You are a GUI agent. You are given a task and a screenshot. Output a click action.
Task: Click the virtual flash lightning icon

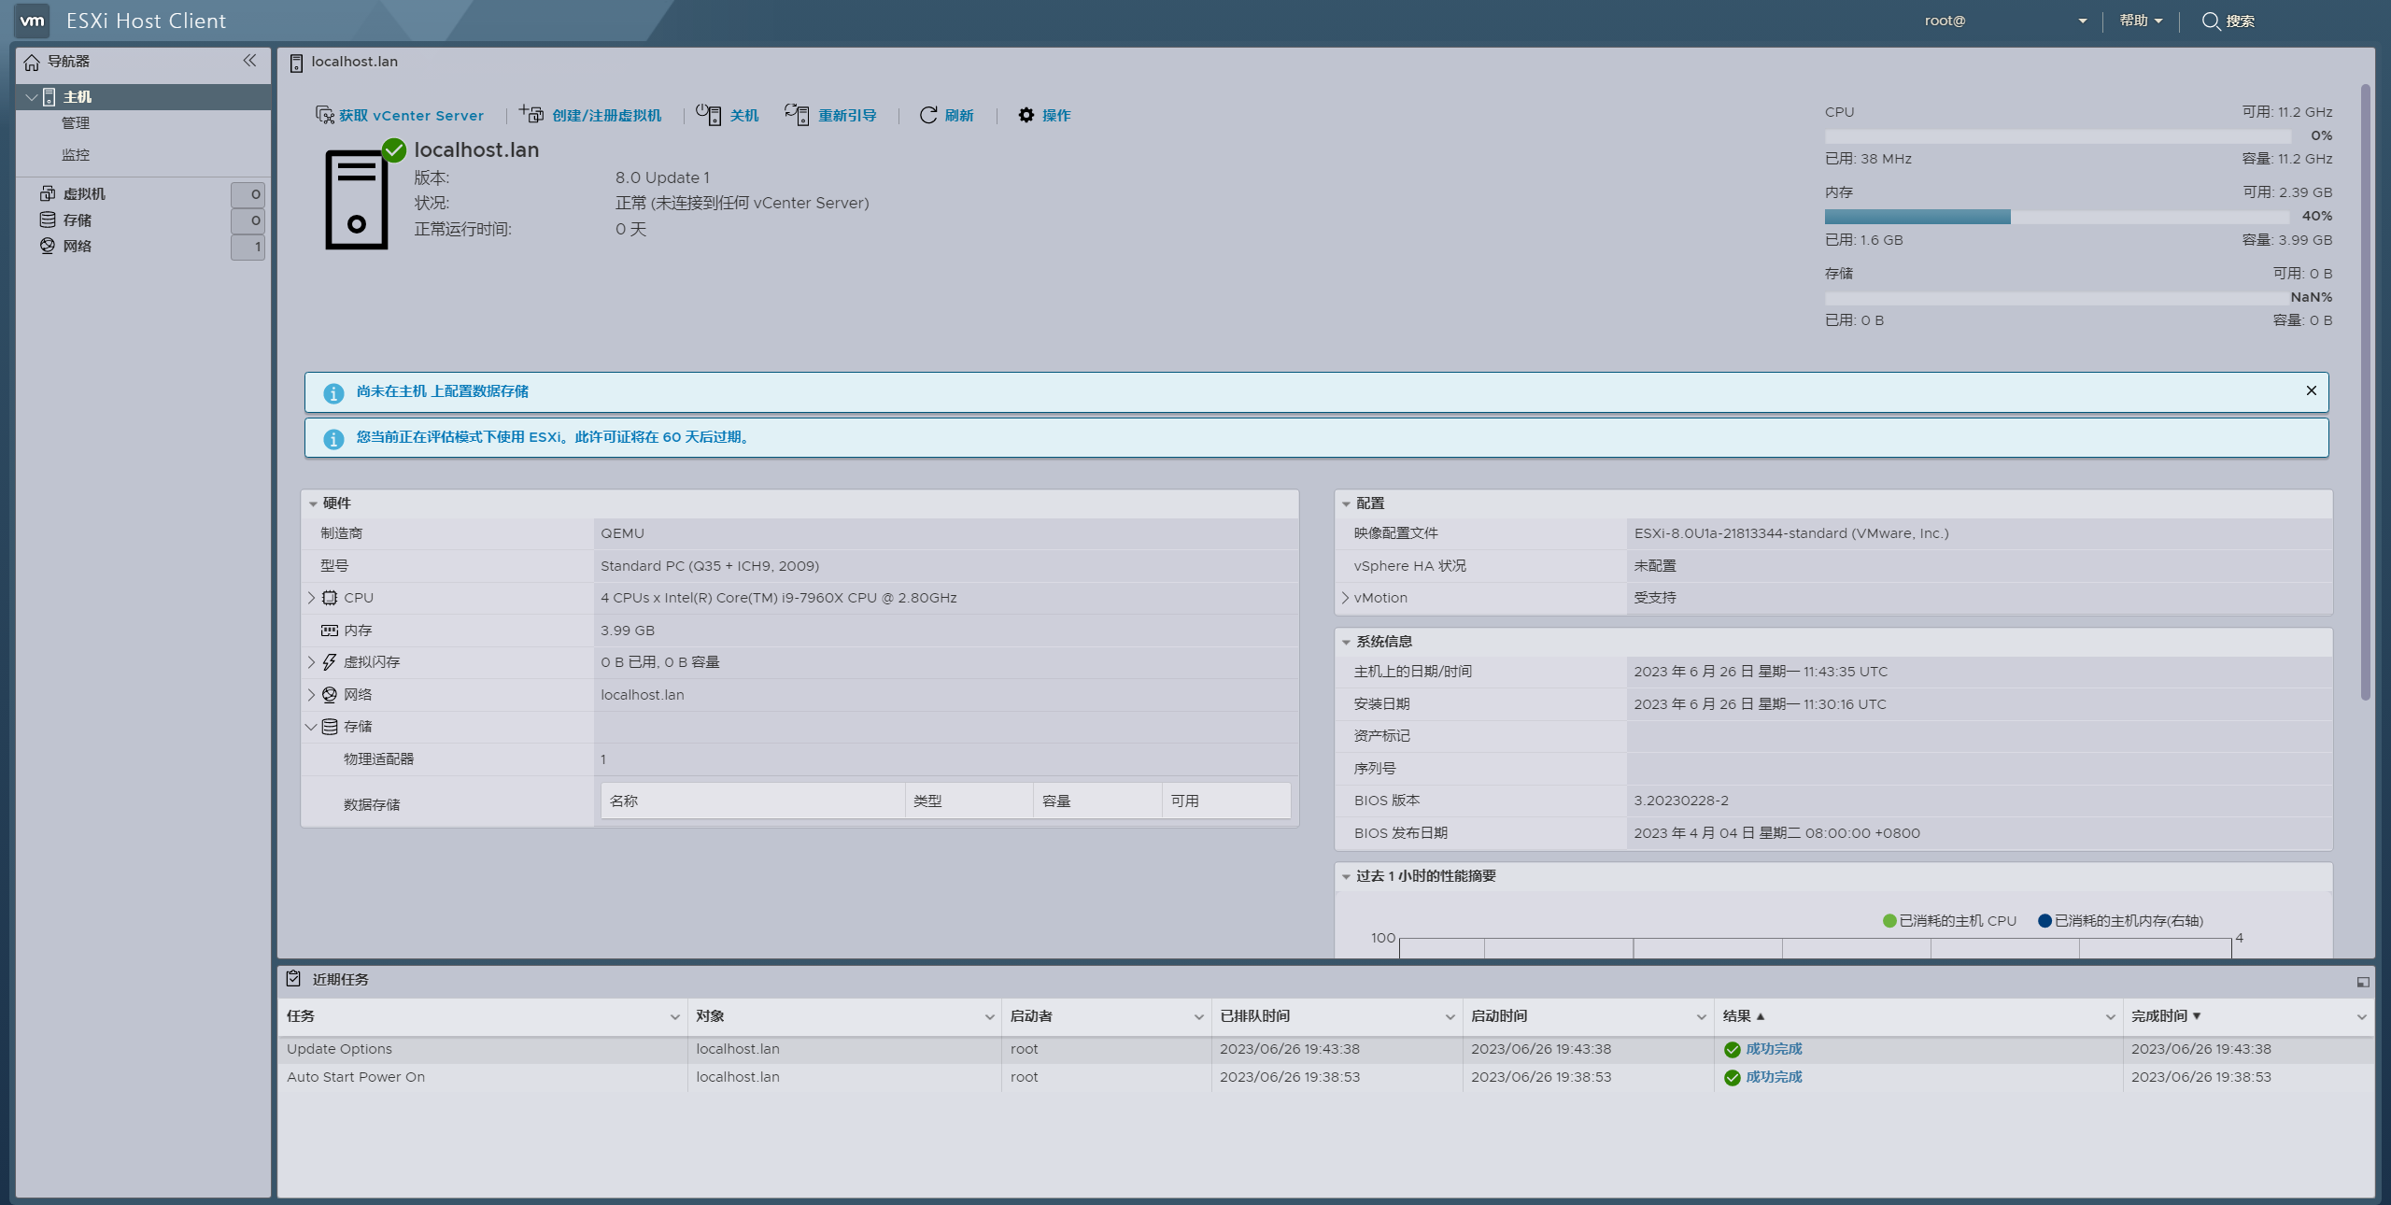(330, 662)
